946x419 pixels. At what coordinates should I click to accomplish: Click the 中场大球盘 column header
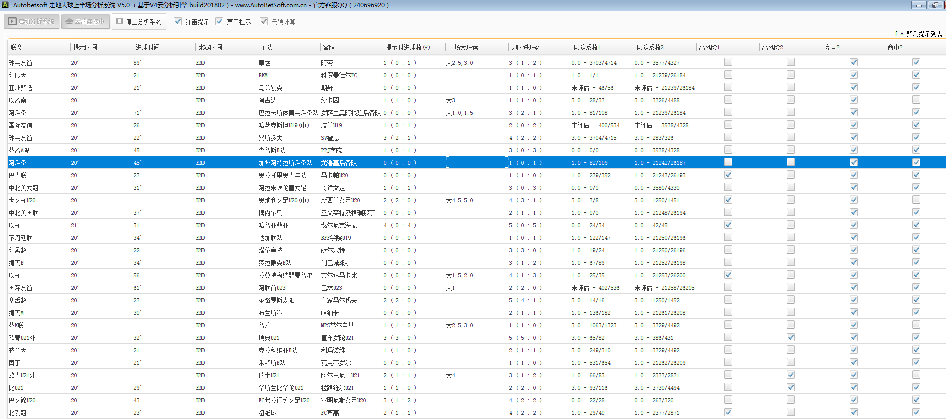463,47
